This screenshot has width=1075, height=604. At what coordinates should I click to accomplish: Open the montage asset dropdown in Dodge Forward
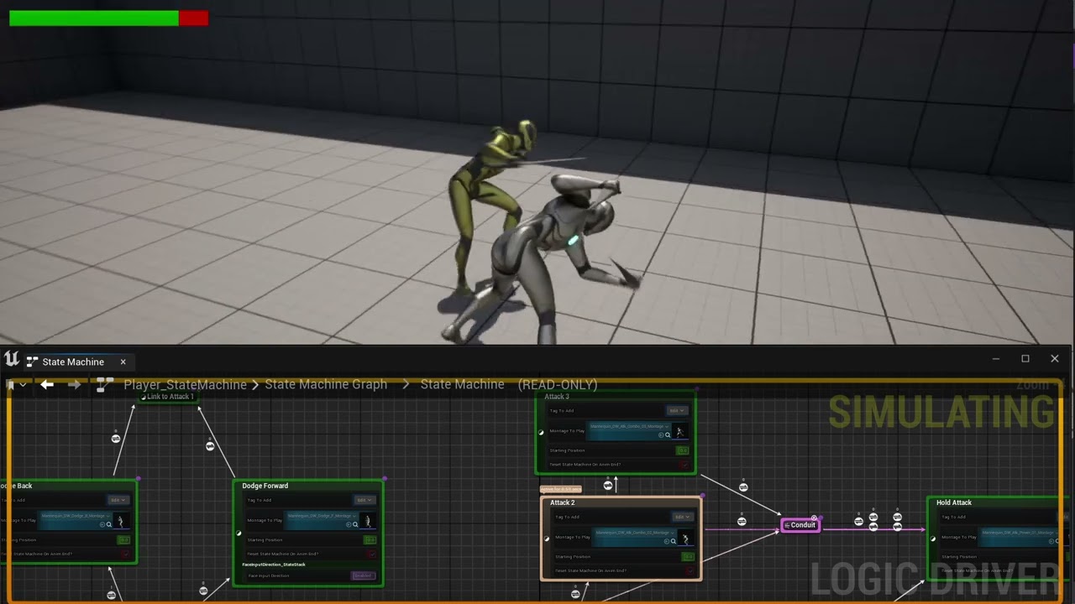321,516
